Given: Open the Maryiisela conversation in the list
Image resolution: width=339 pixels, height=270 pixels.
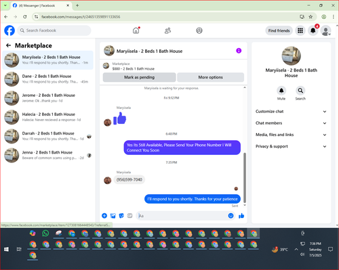Looking at the screenshot, I should coord(47,60).
